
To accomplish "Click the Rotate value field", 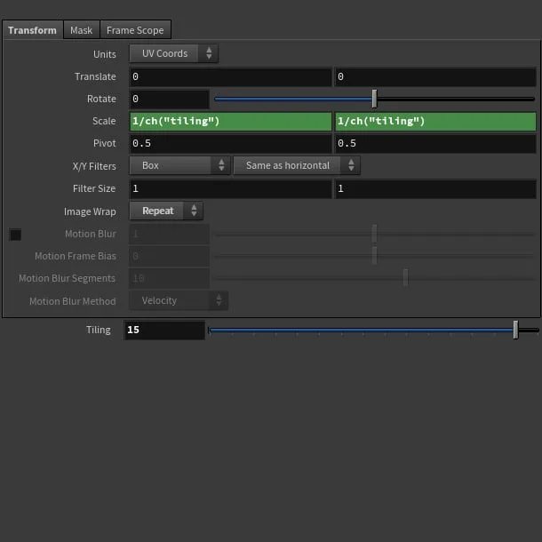I will [169, 100].
